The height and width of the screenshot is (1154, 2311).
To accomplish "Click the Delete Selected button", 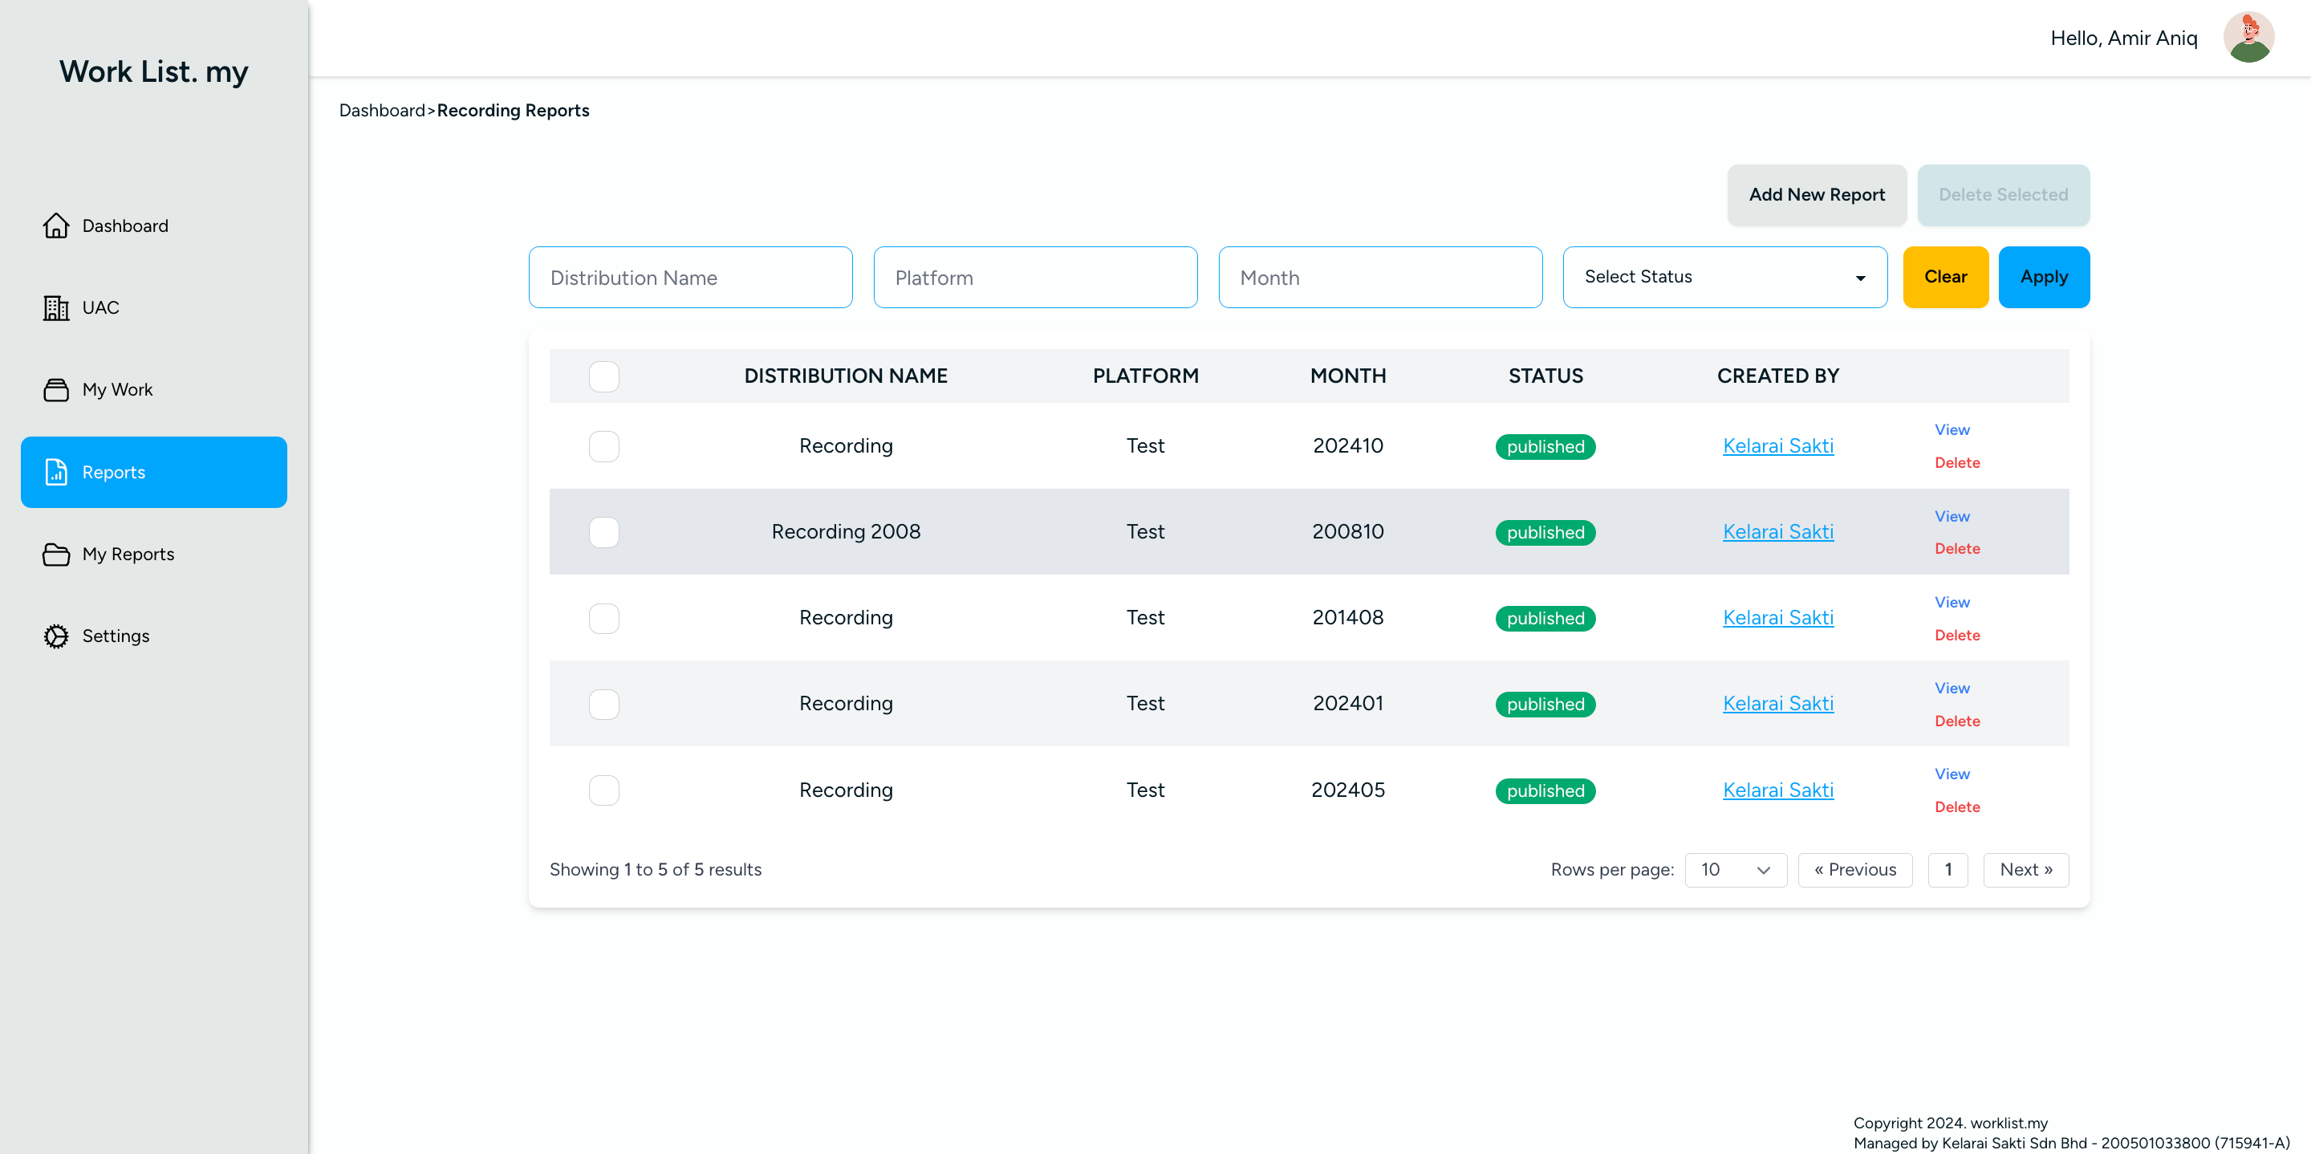I will pyautogui.click(x=2004, y=195).
